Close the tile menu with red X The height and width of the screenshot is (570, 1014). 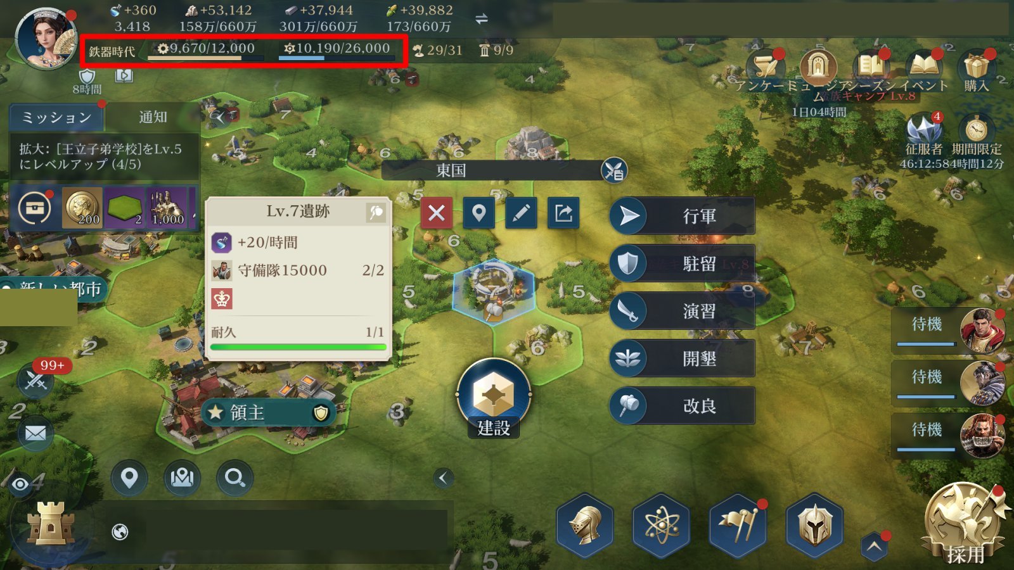[437, 213]
